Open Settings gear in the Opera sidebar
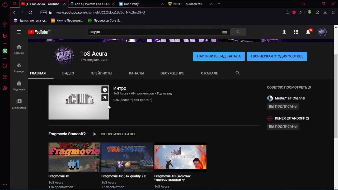This screenshot has width=338, height=190. pyautogui.click(x=5, y=88)
